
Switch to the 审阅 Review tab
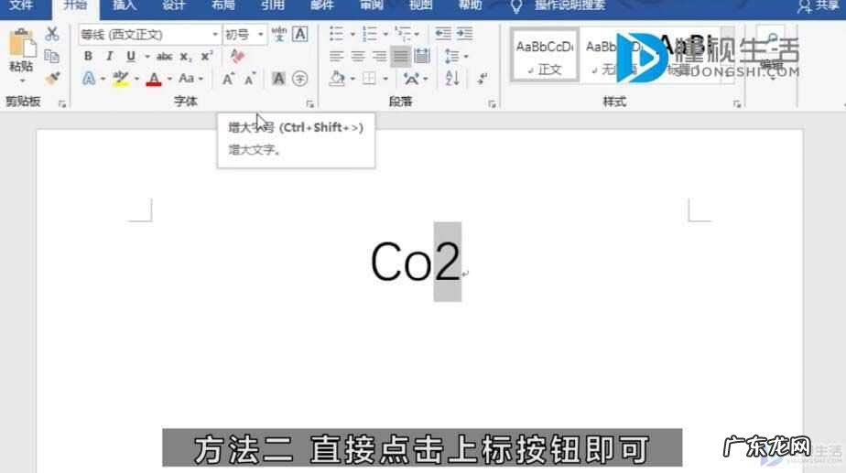coord(371,5)
